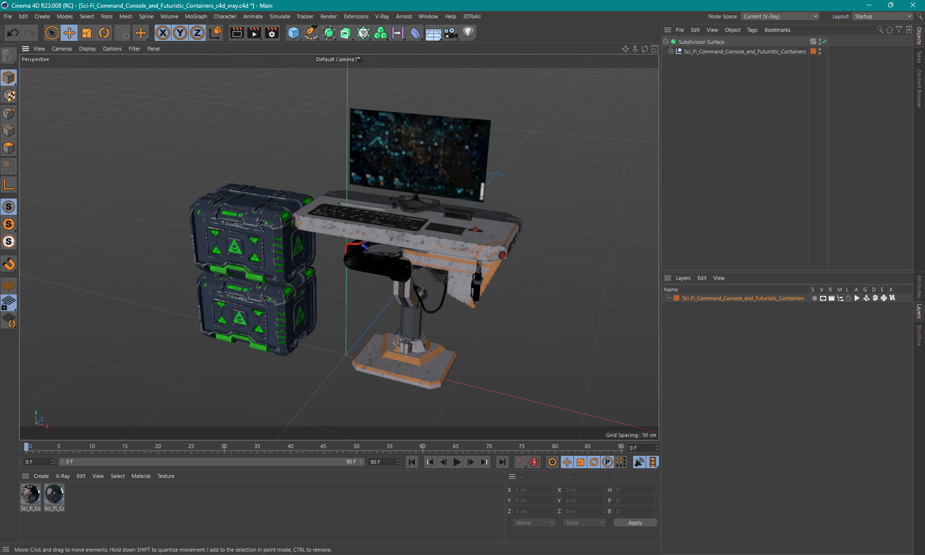This screenshot has height=555, width=925.
Task: Open the MoGraph menu
Action: tap(196, 16)
